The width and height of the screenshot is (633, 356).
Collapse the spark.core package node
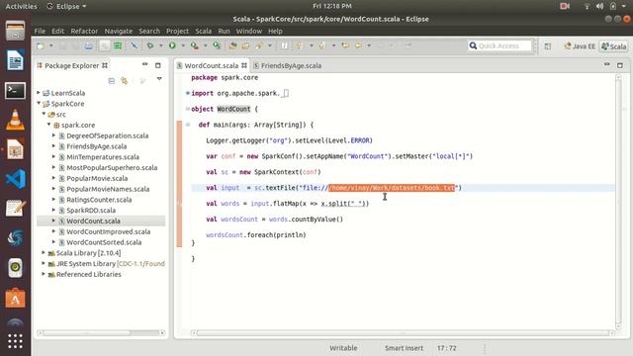49,125
